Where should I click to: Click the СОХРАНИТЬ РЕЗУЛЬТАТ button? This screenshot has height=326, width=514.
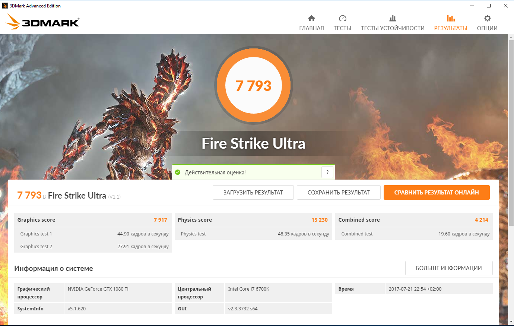click(339, 193)
